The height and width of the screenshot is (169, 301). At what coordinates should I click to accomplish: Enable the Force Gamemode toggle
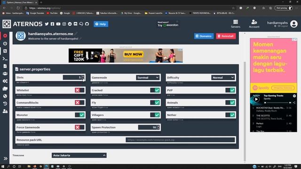pos(79,127)
